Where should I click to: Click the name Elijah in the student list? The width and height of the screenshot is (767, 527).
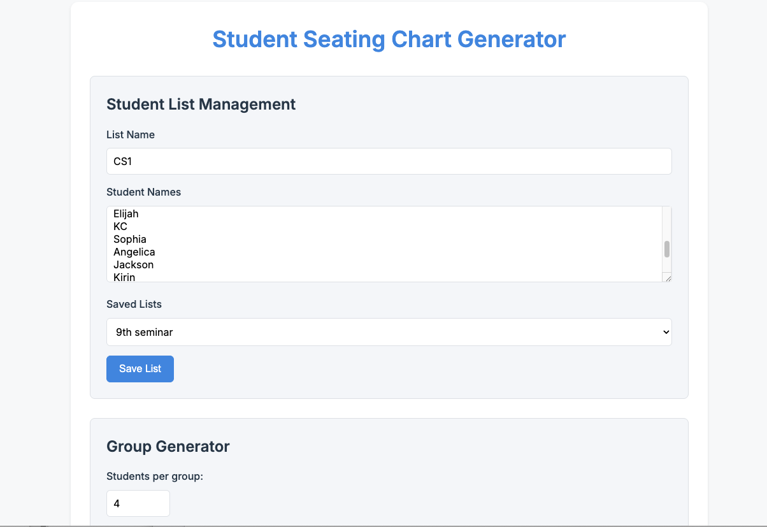[x=125, y=213]
